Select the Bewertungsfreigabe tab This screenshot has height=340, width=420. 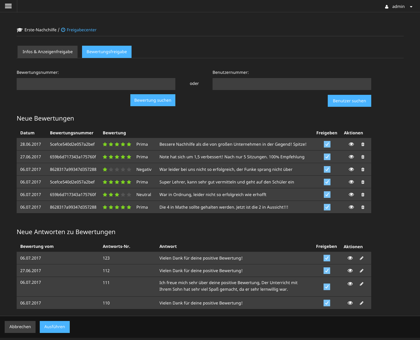click(107, 51)
